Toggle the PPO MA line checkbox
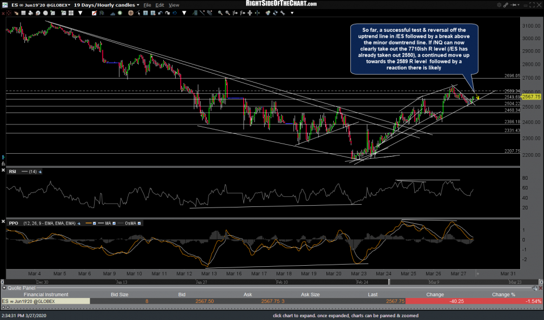544x320 pixels. 114,223
